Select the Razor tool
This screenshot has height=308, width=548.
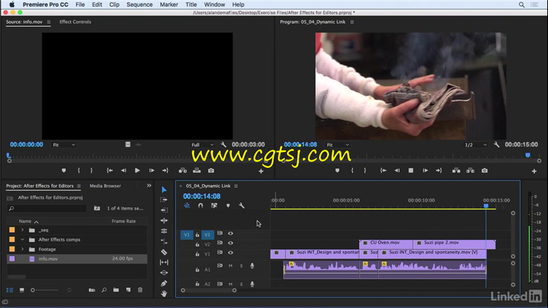pos(164,252)
